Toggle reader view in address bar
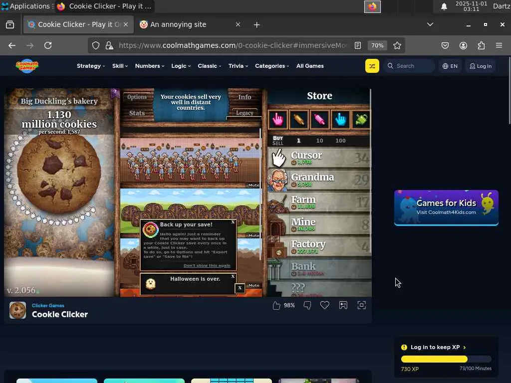 click(x=358, y=45)
